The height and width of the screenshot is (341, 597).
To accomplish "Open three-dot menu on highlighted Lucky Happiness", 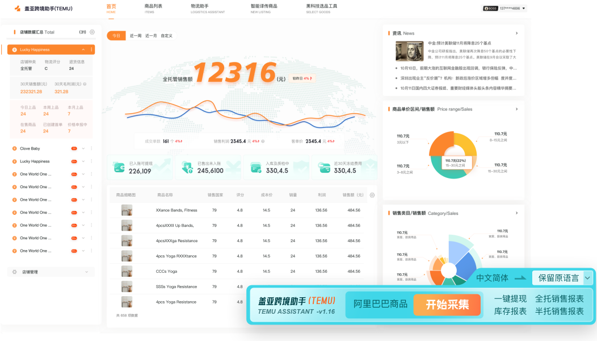I will (90, 50).
